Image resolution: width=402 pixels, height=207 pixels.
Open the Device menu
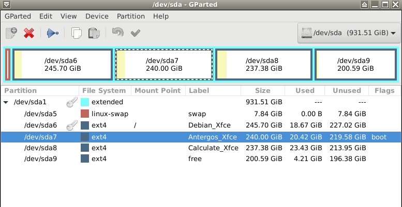coord(97,17)
